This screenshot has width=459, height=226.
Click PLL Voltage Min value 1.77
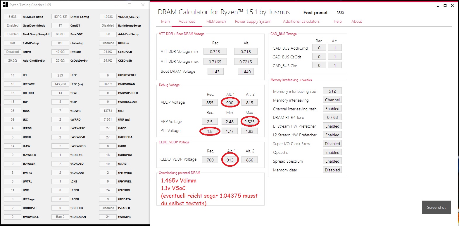pyautogui.click(x=230, y=131)
